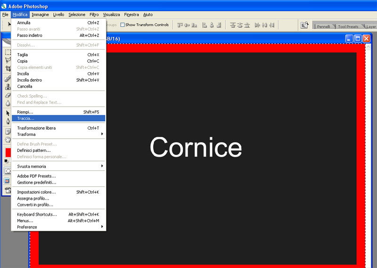The height and width of the screenshot is (268, 377).
Task: Enable Show Transform Controls checkbox
Action: [123, 25]
